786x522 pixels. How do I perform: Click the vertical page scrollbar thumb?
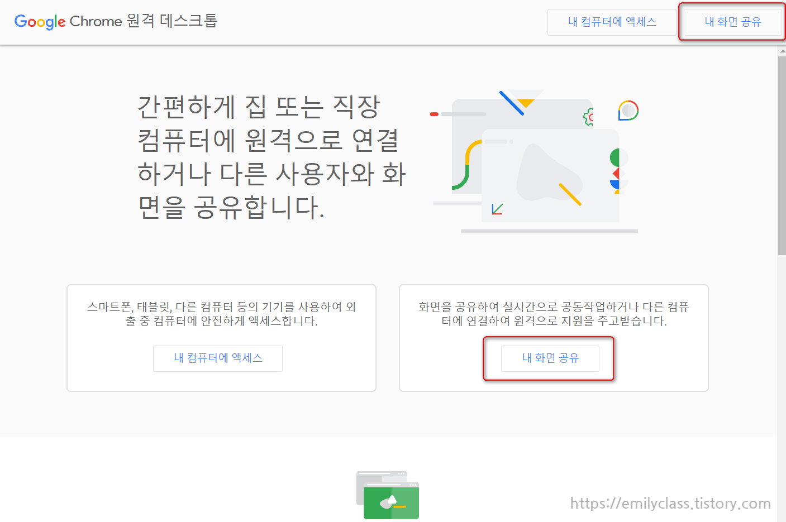pyautogui.click(x=782, y=155)
